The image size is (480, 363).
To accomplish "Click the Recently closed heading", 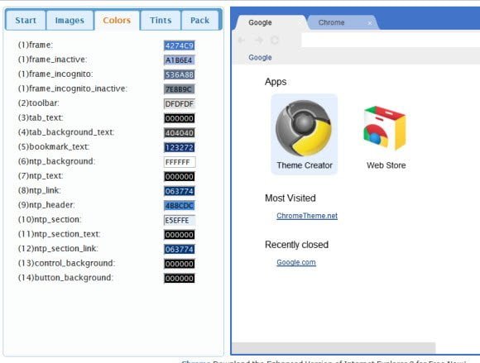I will [x=296, y=245].
